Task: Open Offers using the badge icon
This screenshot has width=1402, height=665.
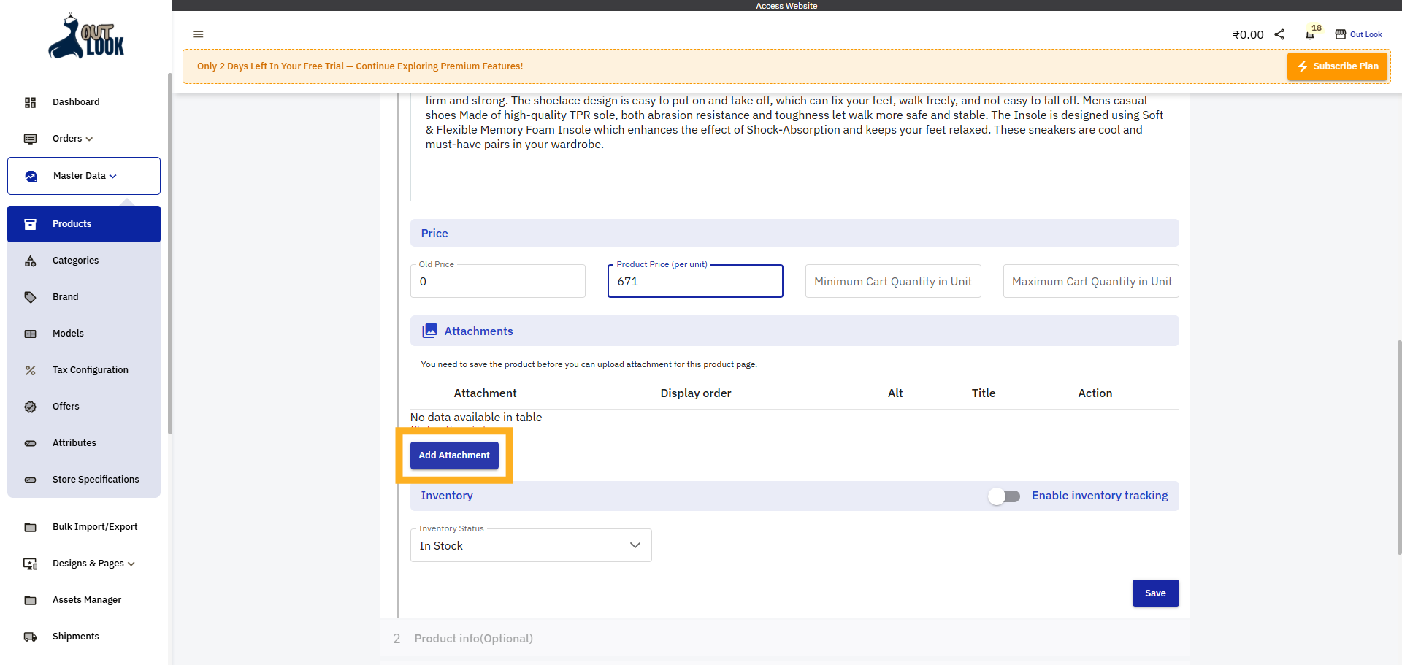Action: pyautogui.click(x=30, y=407)
